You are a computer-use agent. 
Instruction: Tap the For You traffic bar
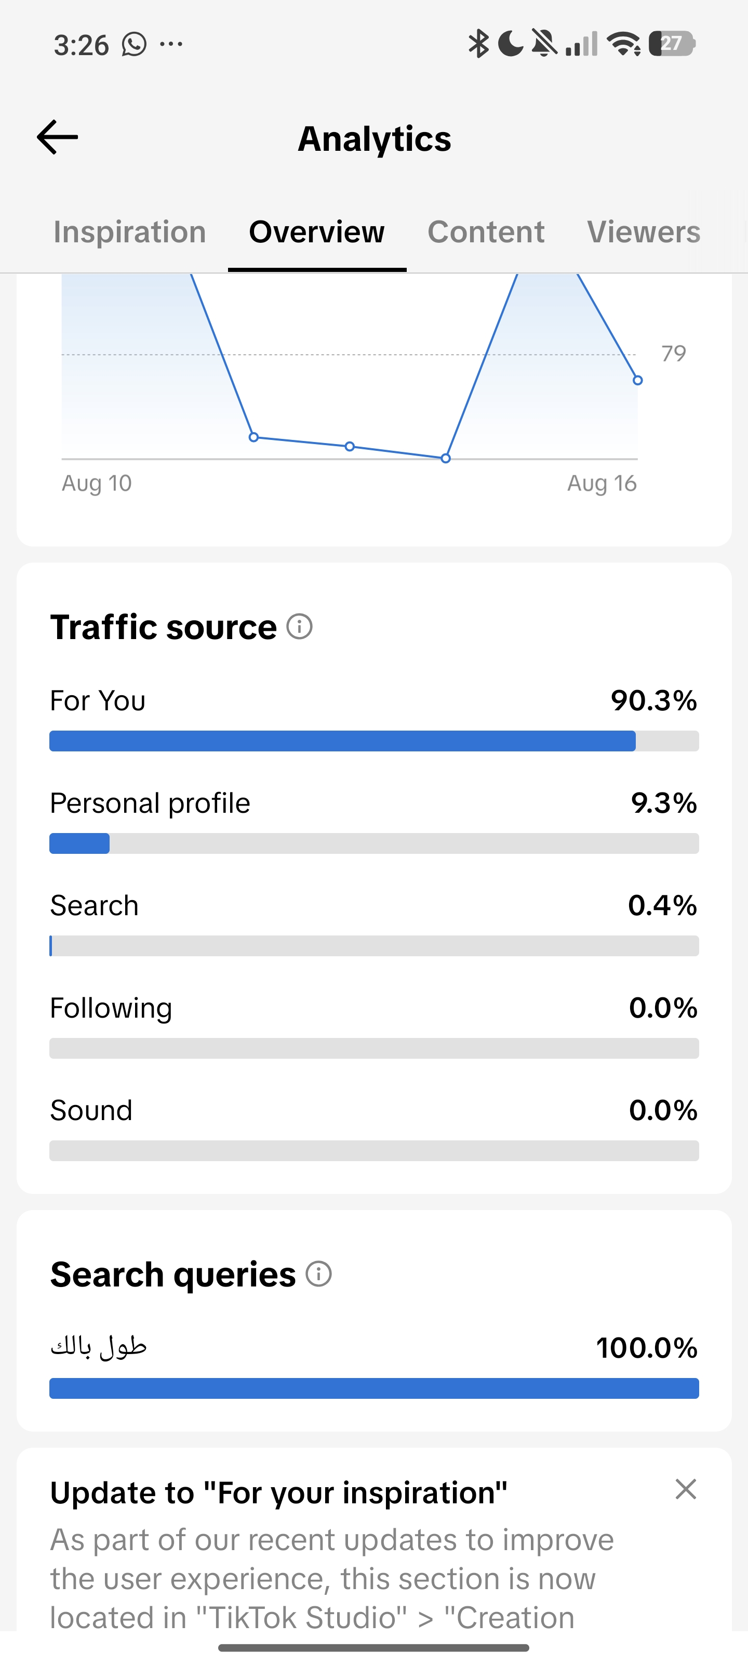(375, 741)
